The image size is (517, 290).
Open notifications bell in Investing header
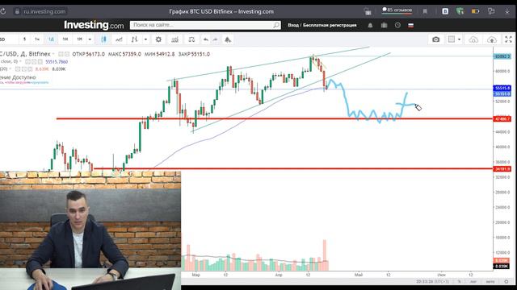370,25
